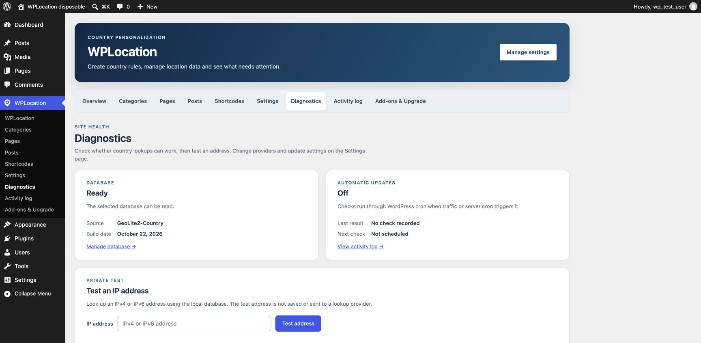The height and width of the screenshot is (343, 701).
Task: Open Dashboard via its gauge icon
Action: click(x=7, y=25)
